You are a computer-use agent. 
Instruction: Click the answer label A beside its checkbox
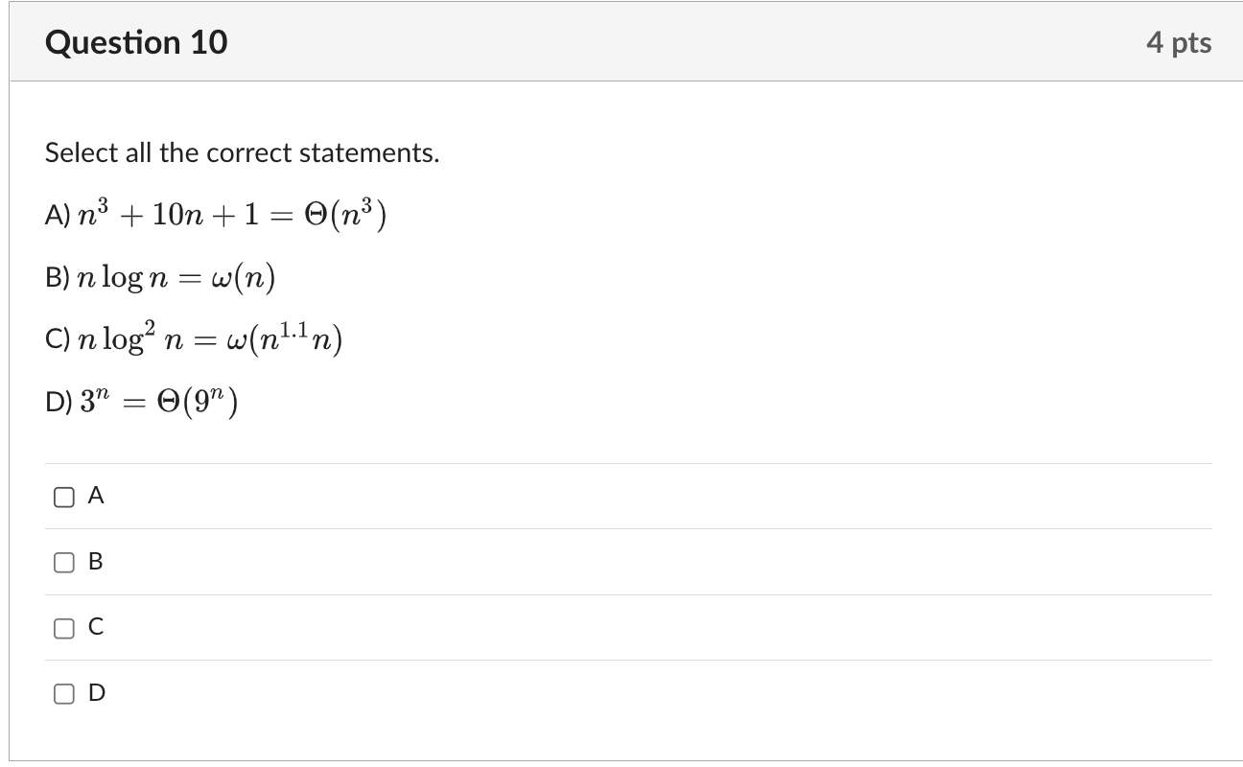96,496
